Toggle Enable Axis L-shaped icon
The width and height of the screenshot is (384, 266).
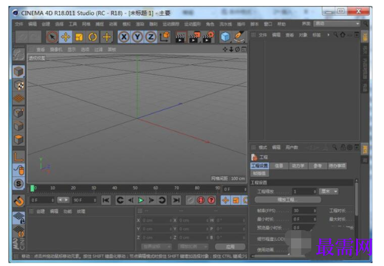19,156
